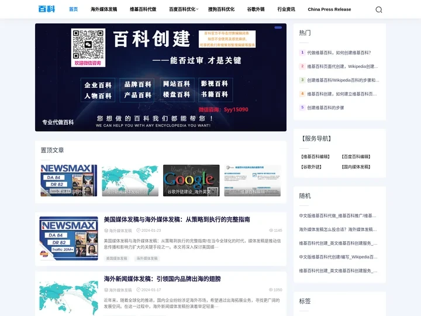Open China Press Release menu item
Screen dimensions: 421x316
click(329, 9)
